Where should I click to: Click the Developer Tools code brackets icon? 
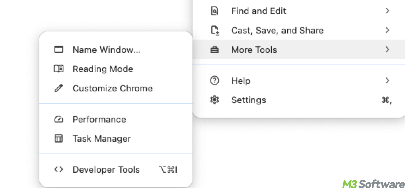click(x=59, y=169)
